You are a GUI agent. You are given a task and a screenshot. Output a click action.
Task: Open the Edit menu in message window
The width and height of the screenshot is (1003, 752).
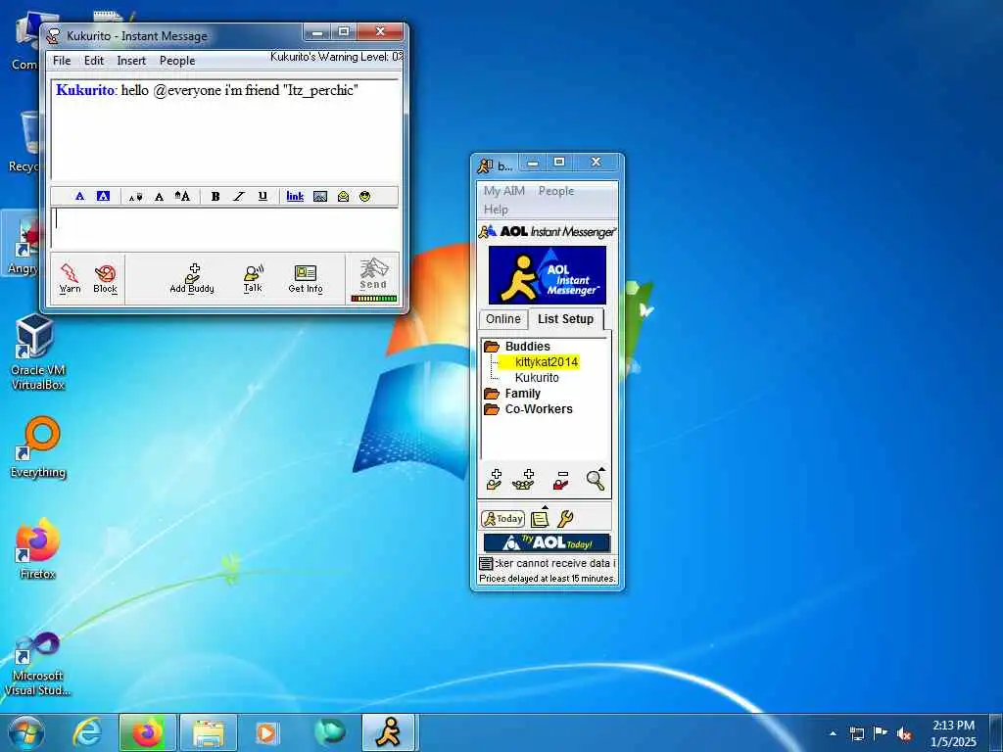coord(93,61)
